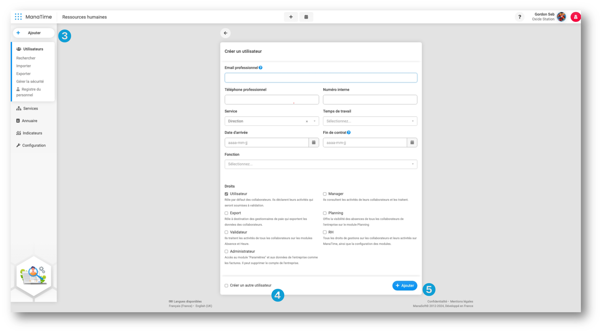The width and height of the screenshot is (602, 333).
Task: Tick Créer un autre utilisateur checkbox
Action: pyautogui.click(x=226, y=286)
